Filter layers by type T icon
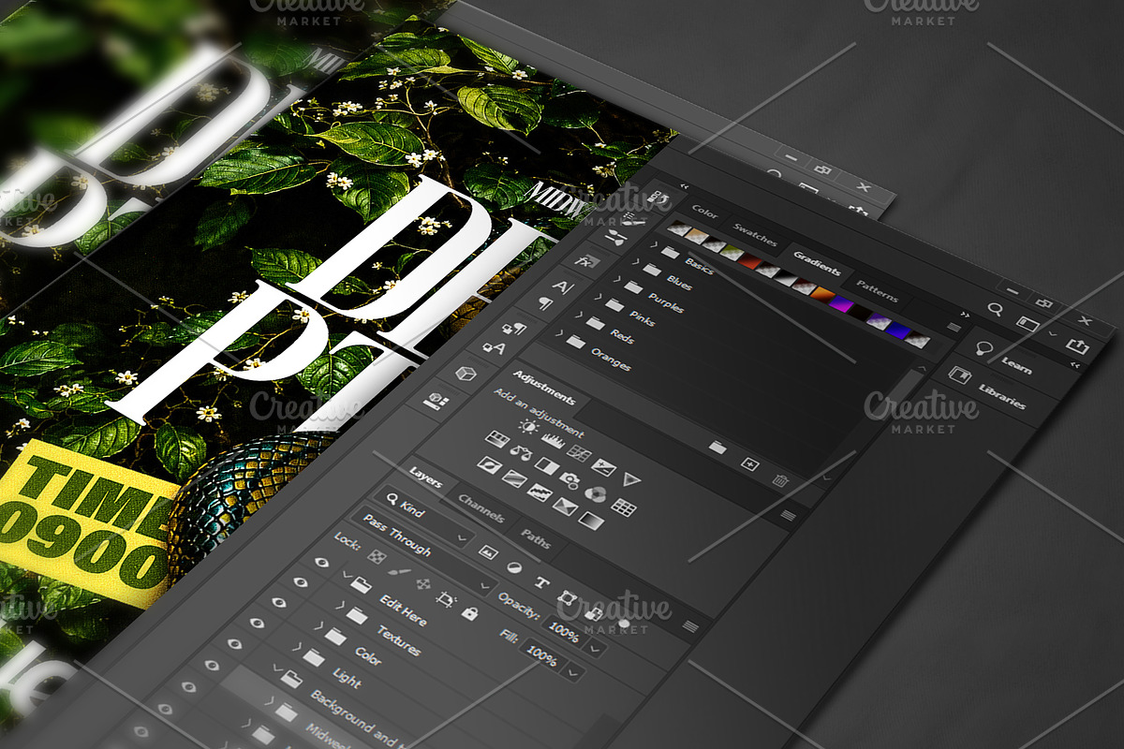This screenshot has width=1124, height=749. pyautogui.click(x=542, y=582)
